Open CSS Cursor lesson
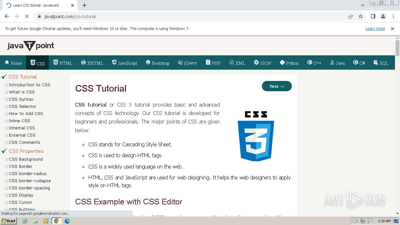Viewport: 400px width, 225px height. [21, 202]
